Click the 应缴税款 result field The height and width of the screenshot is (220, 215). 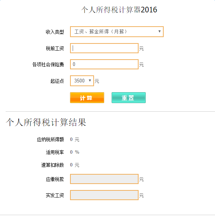[104, 179]
